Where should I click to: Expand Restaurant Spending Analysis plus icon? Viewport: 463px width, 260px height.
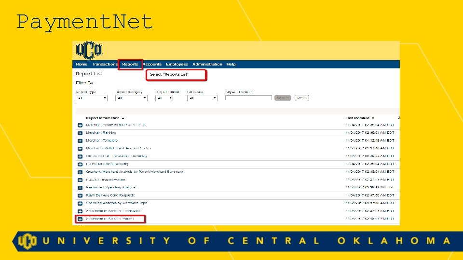tap(80, 188)
